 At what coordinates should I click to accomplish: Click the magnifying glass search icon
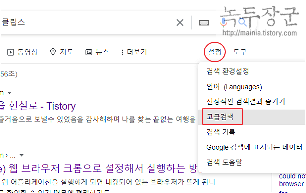[242, 22]
